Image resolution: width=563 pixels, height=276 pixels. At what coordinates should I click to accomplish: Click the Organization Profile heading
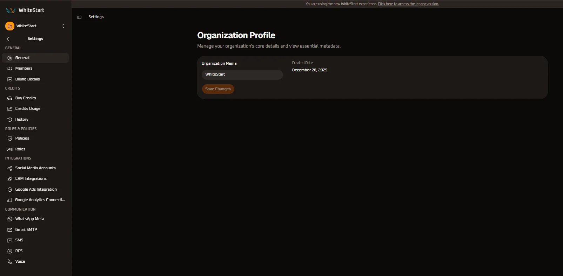[236, 35]
